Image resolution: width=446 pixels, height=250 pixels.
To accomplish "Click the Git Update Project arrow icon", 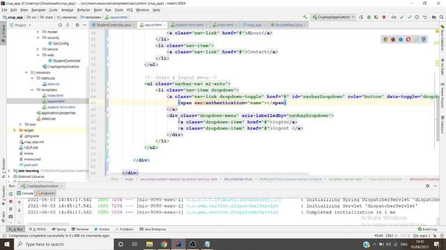I will point(402,17).
